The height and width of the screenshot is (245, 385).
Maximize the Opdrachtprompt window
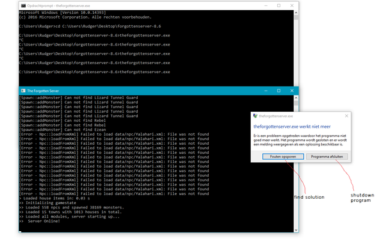click(279, 5)
